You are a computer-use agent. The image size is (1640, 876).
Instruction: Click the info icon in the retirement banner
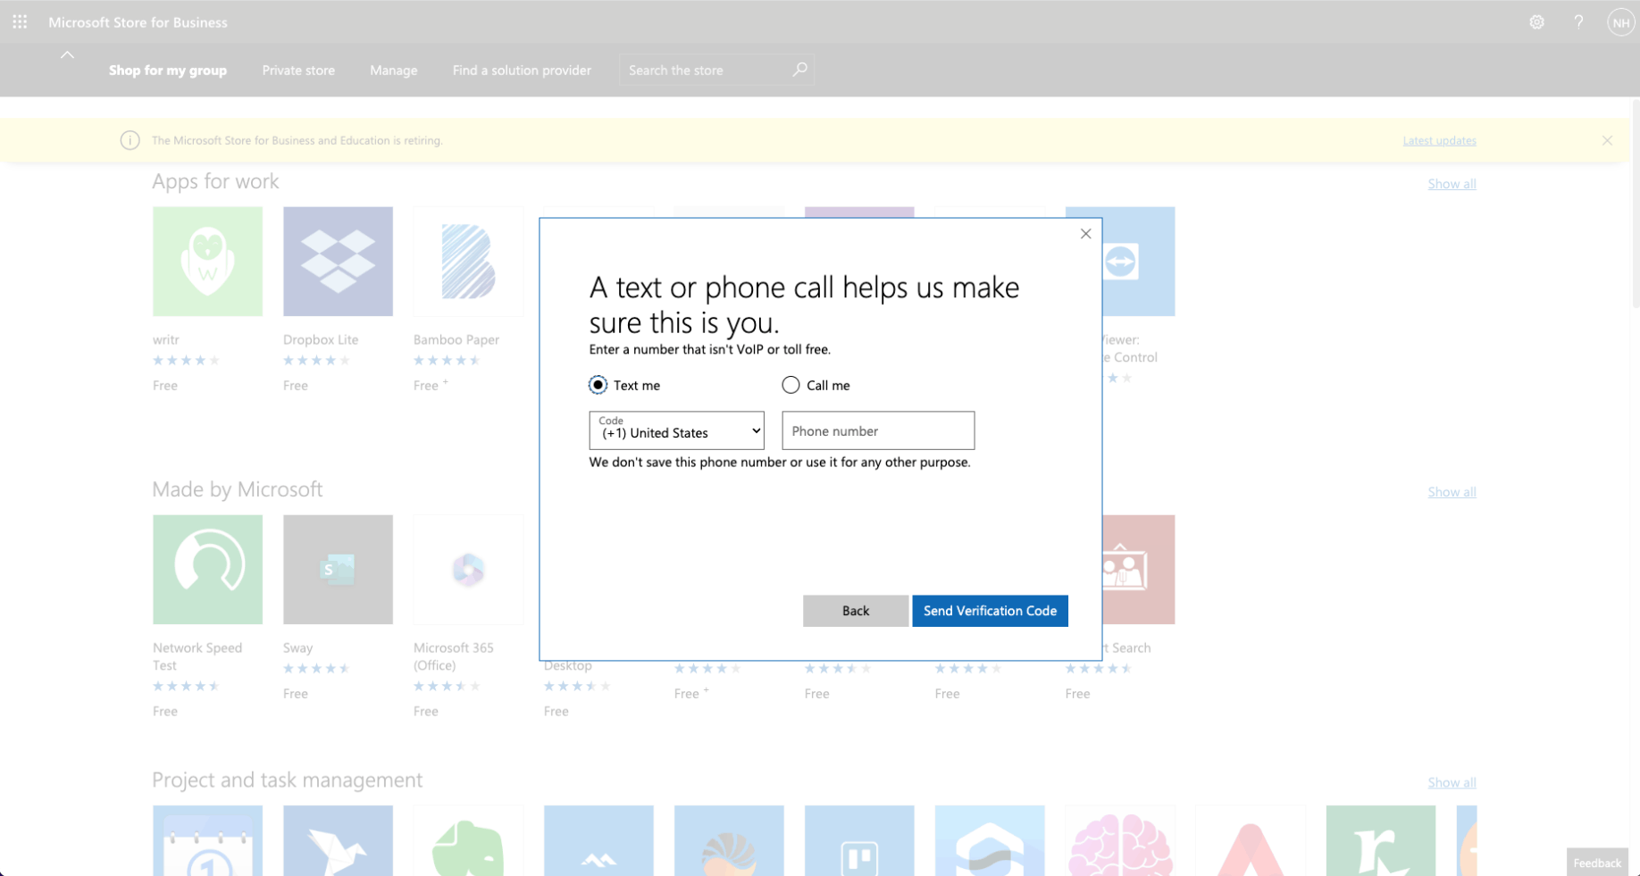click(130, 140)
